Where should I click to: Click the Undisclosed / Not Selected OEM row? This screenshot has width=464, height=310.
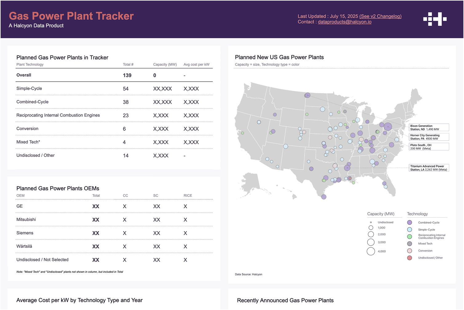click(x=114, y=260)
